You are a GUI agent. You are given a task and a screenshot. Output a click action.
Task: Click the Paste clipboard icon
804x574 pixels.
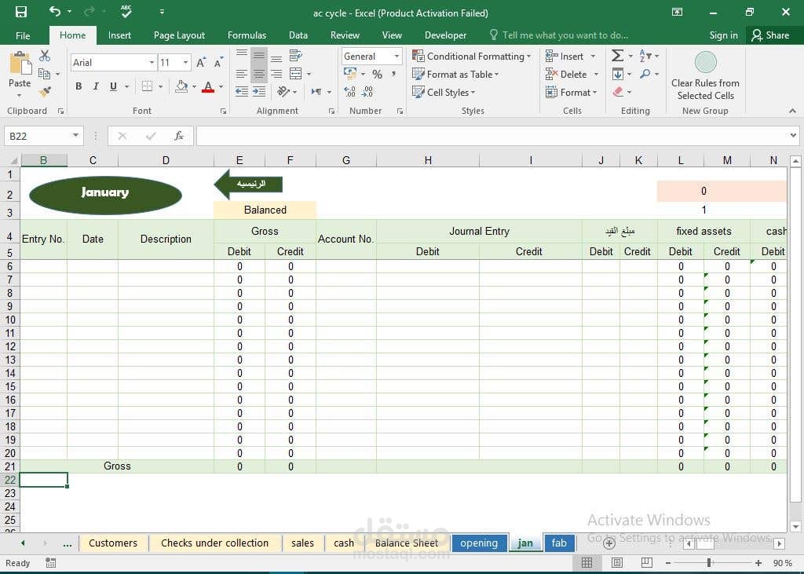[20, 64]
